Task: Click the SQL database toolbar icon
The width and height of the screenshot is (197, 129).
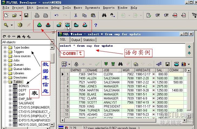Action: (x=68, y=25)
